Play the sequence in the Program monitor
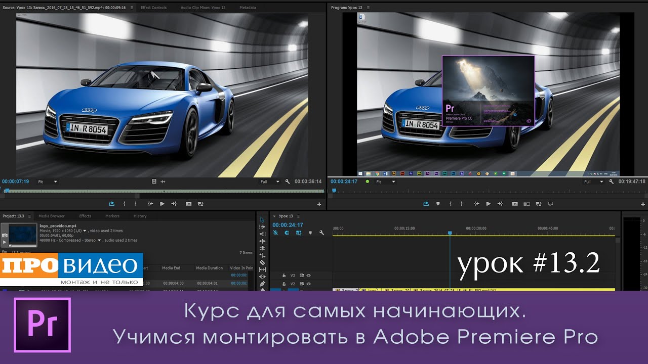Screen dimensions: 648x364 pos(488,204)
